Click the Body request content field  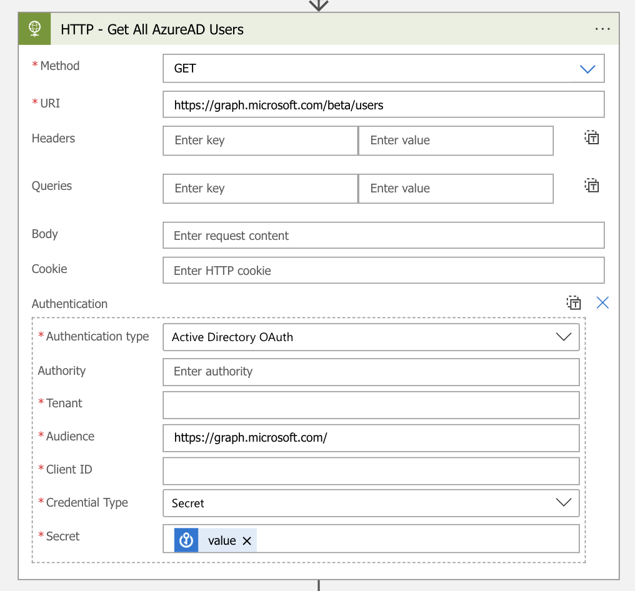(x=383, y=236)
